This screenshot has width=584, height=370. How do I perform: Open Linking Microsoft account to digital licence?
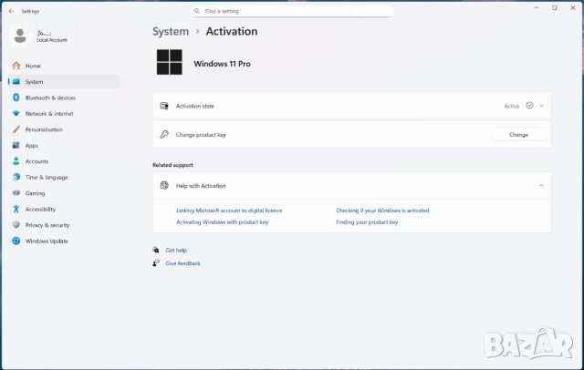(229, 211)
